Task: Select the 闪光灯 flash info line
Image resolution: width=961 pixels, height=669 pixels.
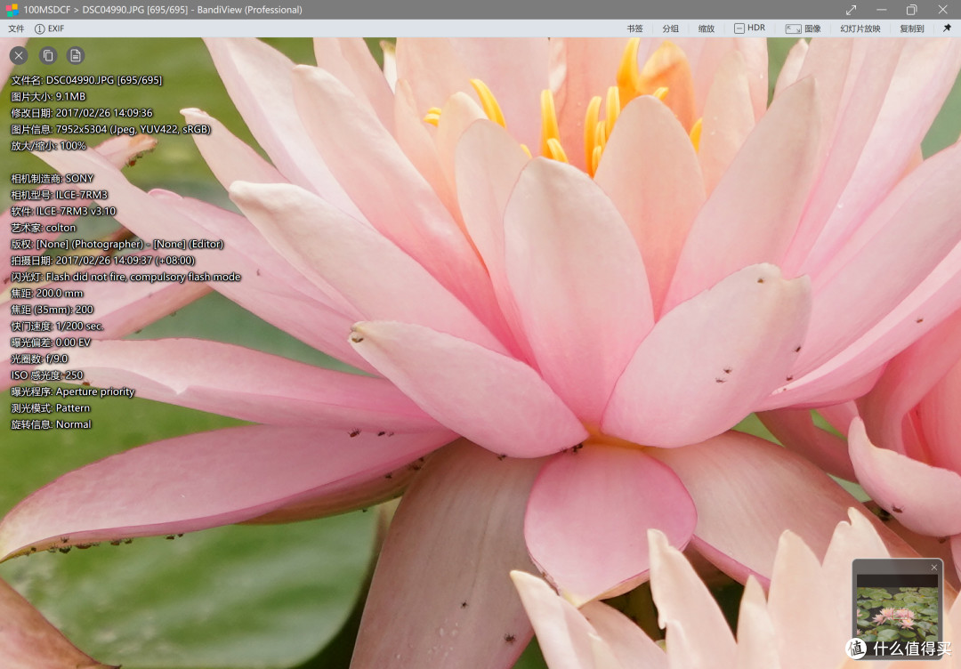Action: tap(125, 277)
